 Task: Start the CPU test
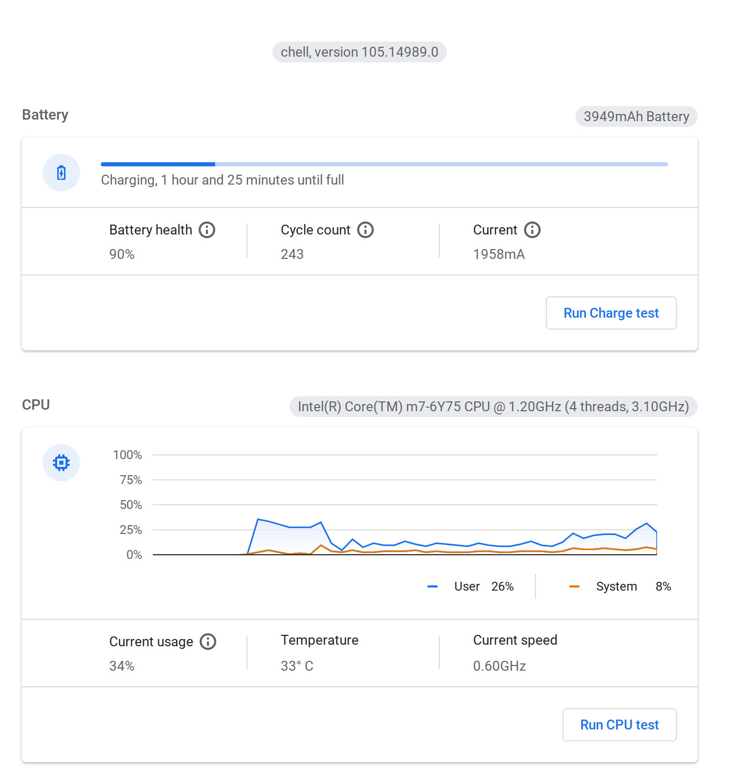620,725
